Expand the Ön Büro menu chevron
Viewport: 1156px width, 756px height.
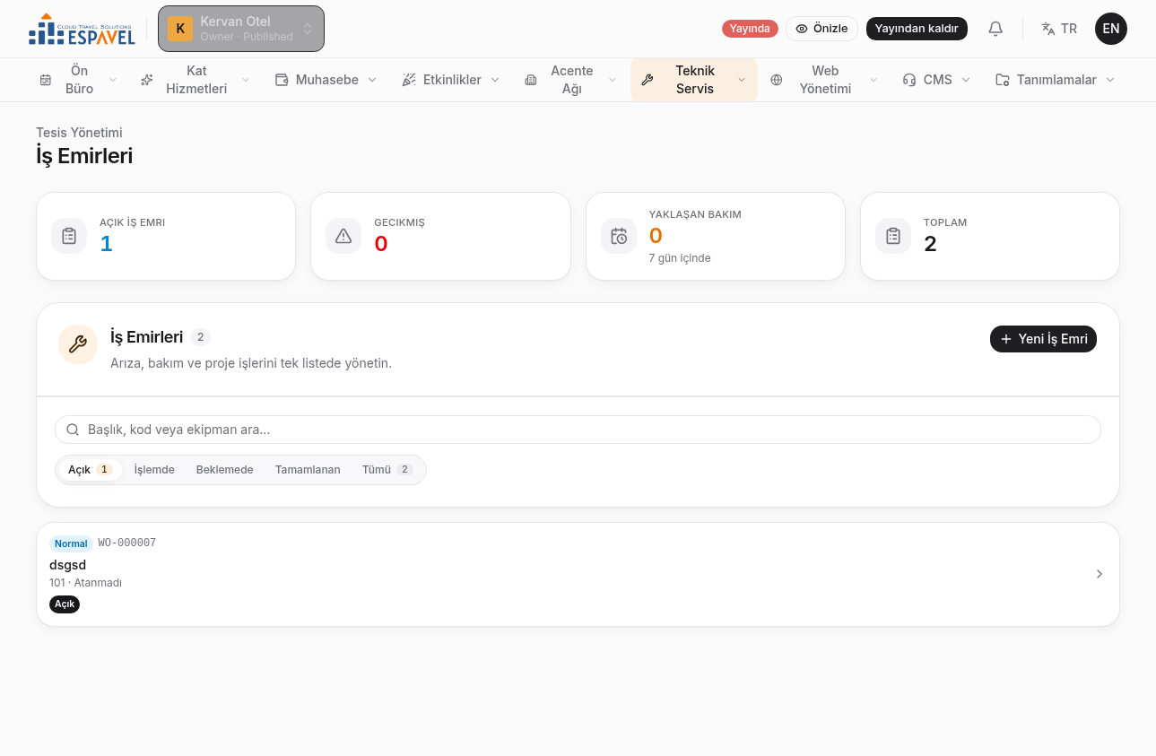click(x=113, y=80)
